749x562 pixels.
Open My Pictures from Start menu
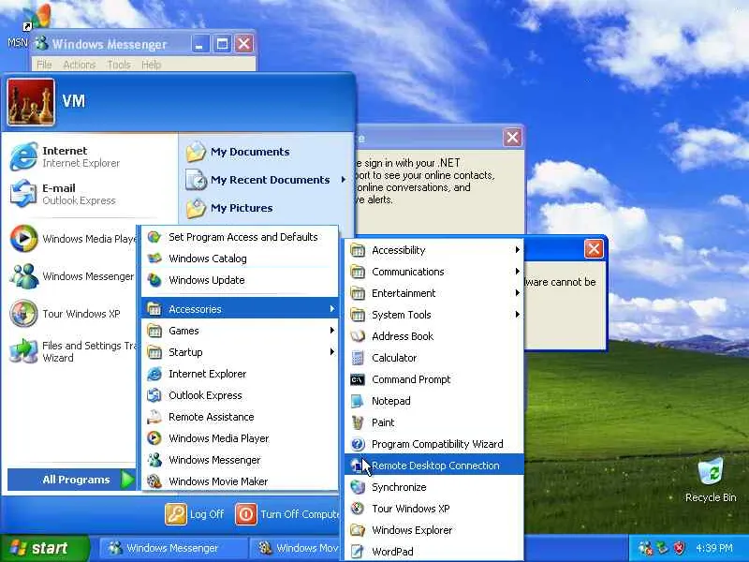[229, 208]
